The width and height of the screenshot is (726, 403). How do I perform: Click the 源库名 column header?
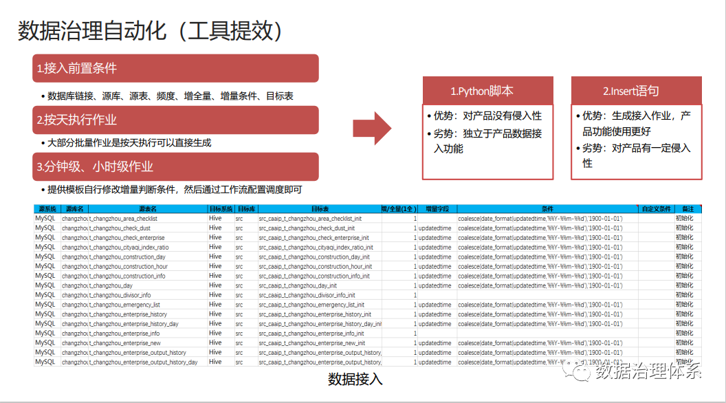pos(74,209)
